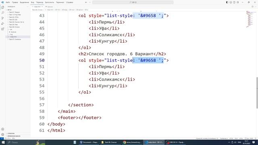Open the Выполнить menu
Image resolution: width=258 pixels, height=145 pixels.
50,2
